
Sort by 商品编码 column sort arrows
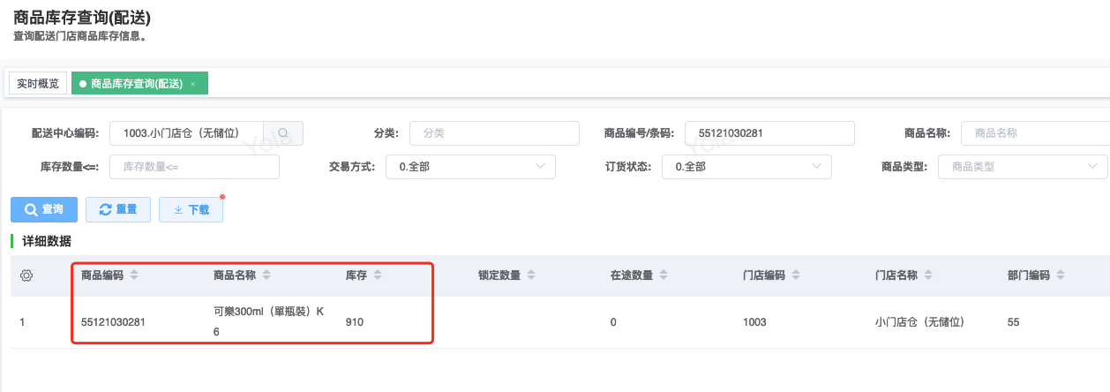tap(134, 275)
